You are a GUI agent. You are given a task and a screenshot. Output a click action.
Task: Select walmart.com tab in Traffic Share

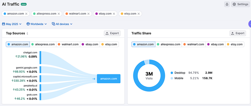tap(194, 44)
